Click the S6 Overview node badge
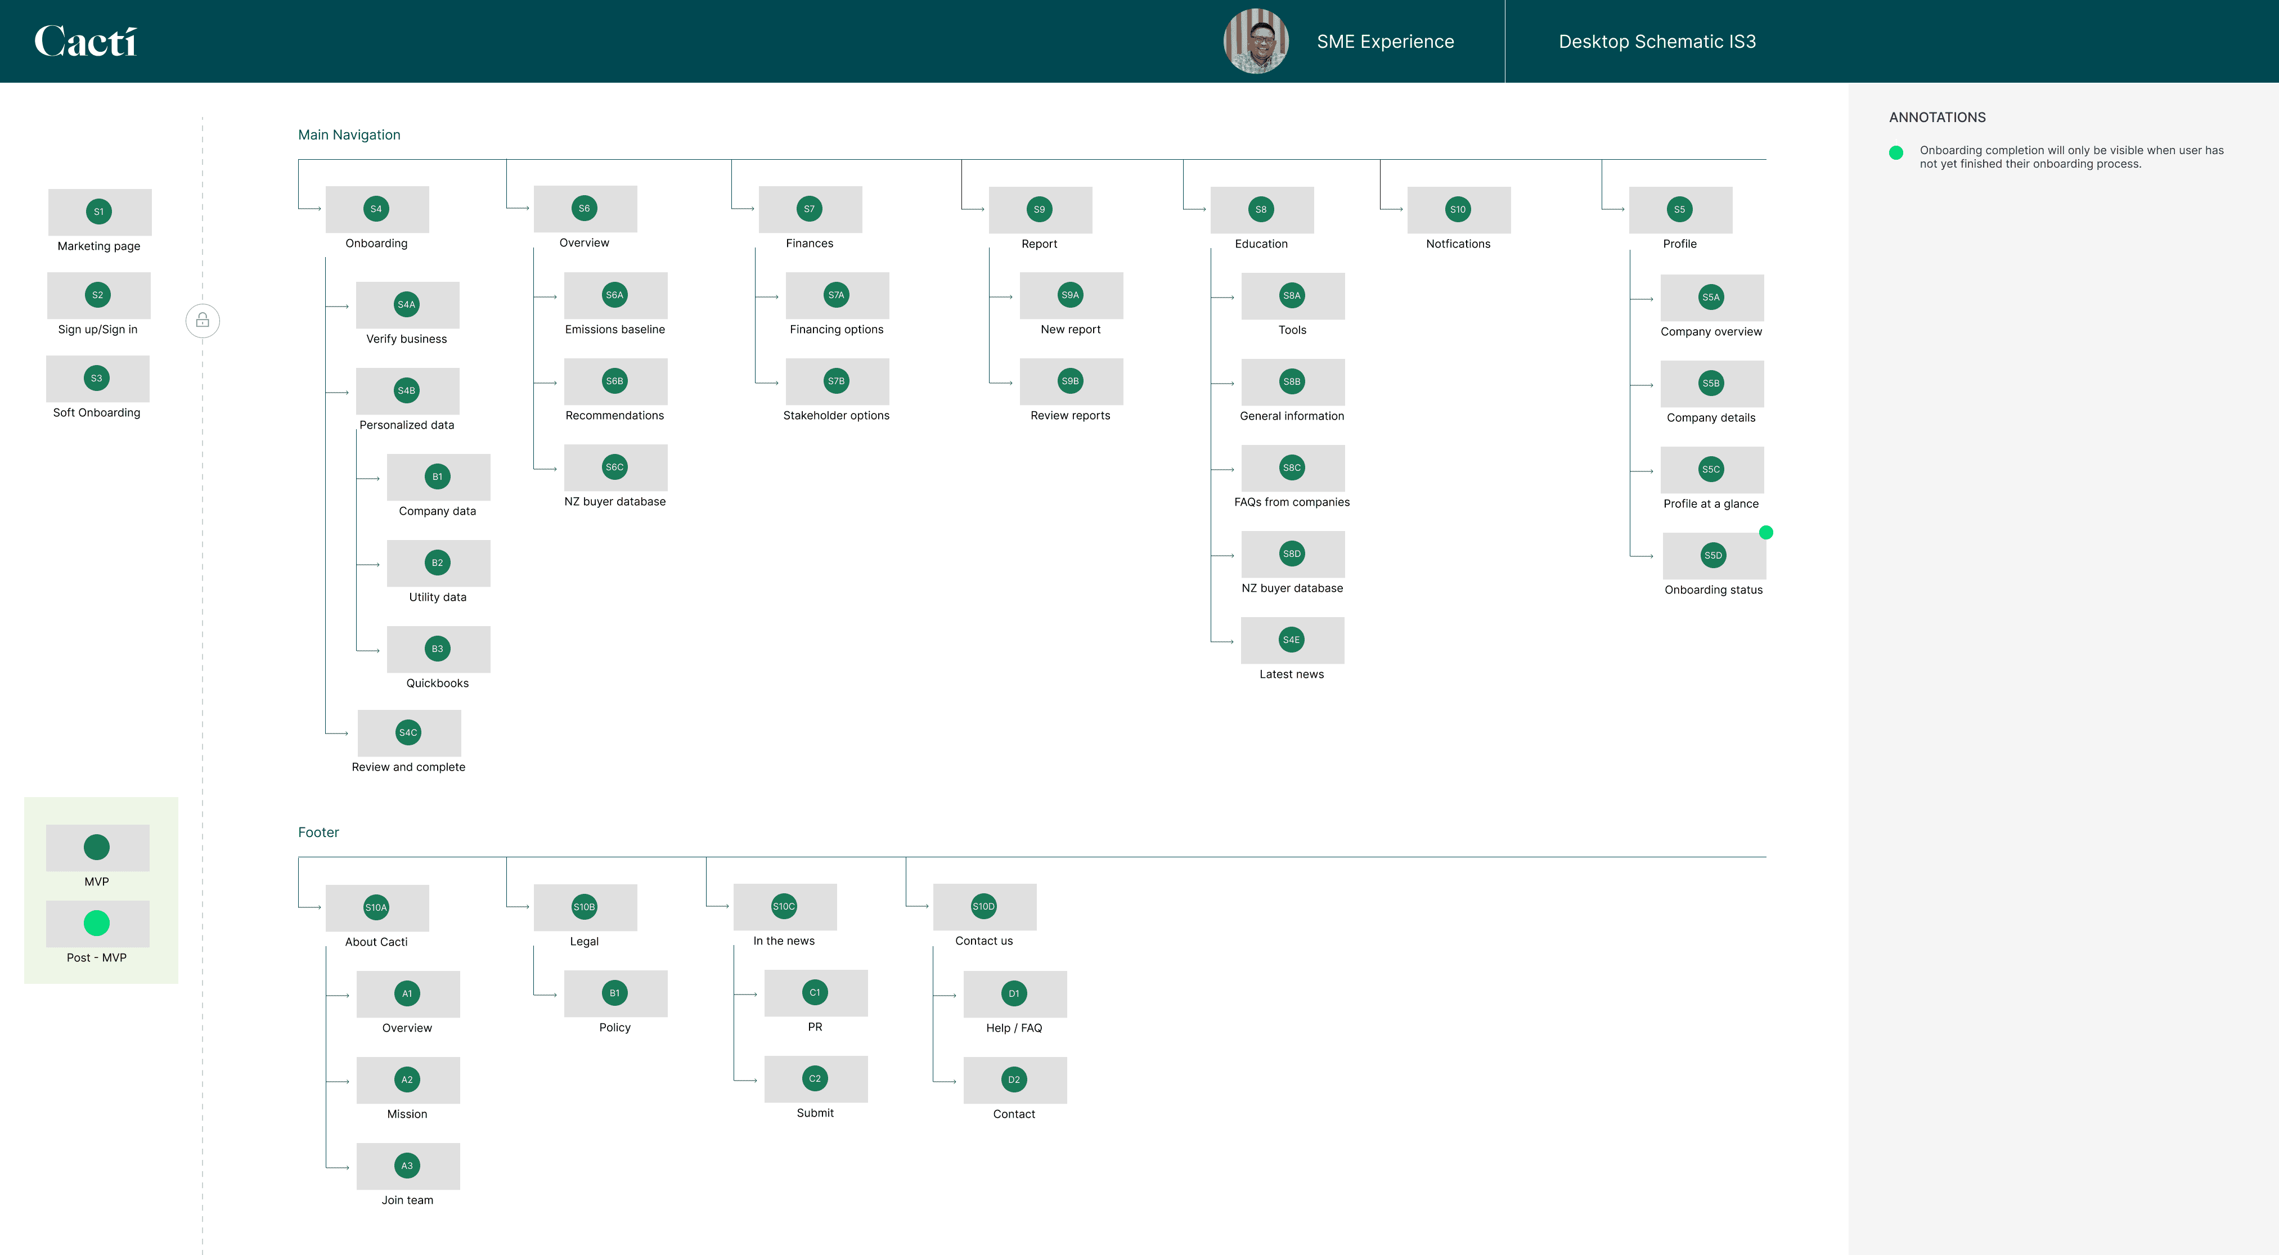Viewport: 2279px width, 1255px height. (x=585, y=209)
